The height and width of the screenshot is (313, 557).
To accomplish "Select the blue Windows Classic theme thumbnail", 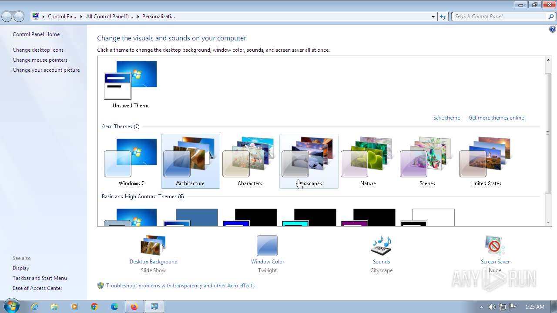I will click(191, 217).
